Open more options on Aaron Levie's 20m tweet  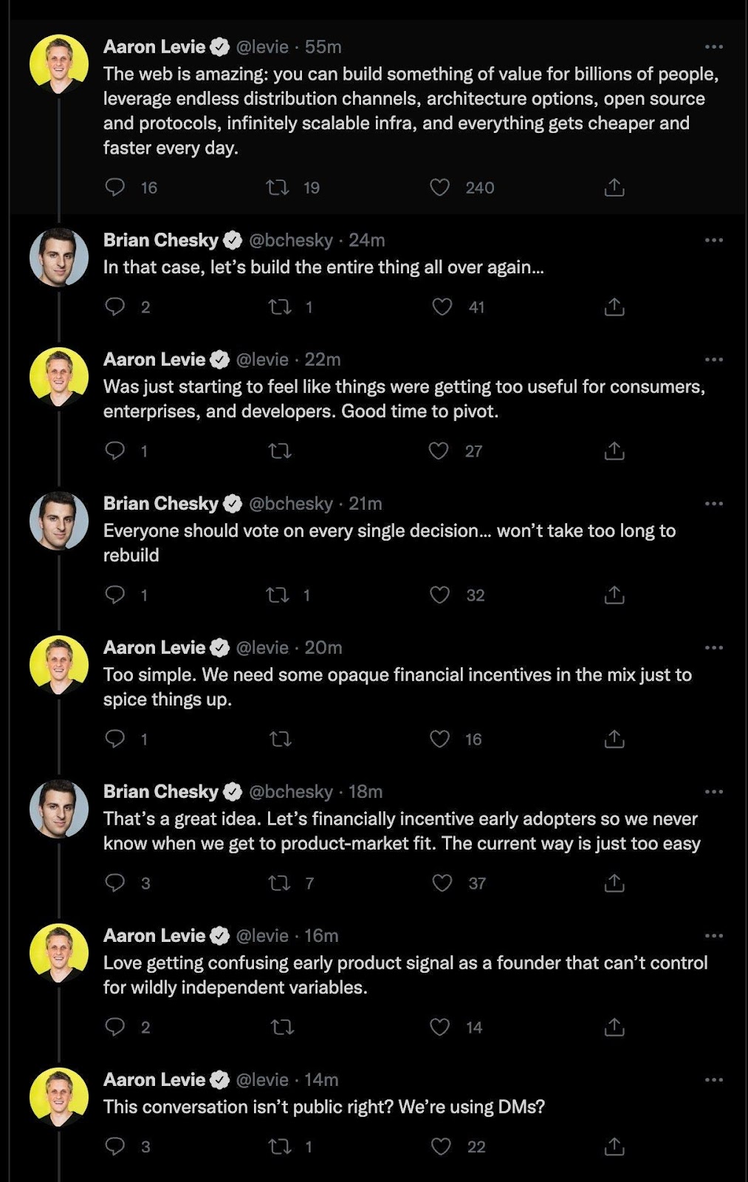click(x=713, y=647)
